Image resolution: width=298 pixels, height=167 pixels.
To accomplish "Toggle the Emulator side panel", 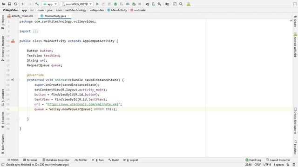I will [x=295, y=148].
